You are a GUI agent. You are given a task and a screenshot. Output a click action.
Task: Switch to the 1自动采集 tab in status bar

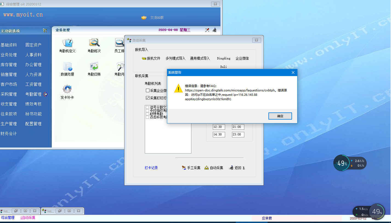(x=28, y=218)
